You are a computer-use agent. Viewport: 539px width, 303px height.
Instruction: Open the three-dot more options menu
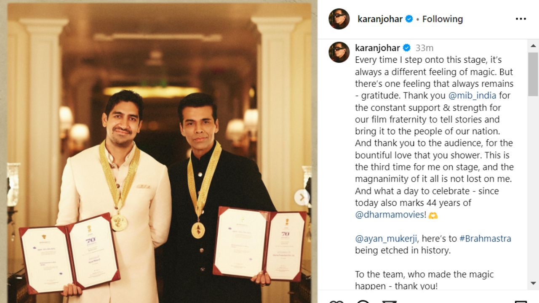pyautogui.click(x=521, y=19)
